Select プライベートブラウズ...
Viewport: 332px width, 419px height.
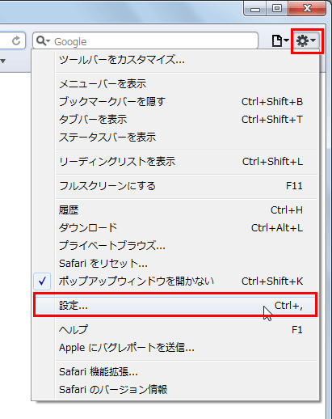tap(175, 246)
